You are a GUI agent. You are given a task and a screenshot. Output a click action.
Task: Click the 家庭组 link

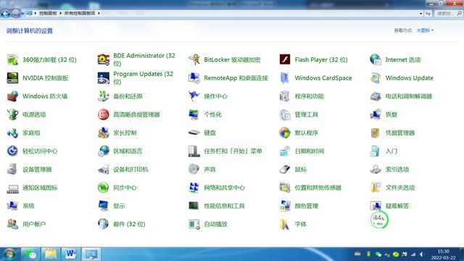point(31,133)
